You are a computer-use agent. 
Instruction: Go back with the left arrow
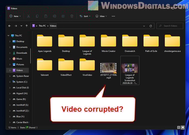coord(9,26)
